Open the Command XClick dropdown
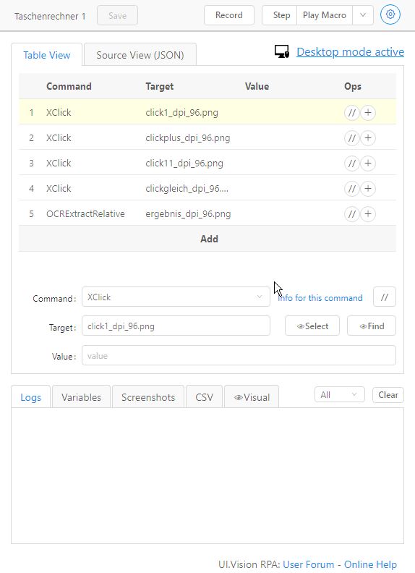This screenshot has height=573, width=415. point(176,297)
